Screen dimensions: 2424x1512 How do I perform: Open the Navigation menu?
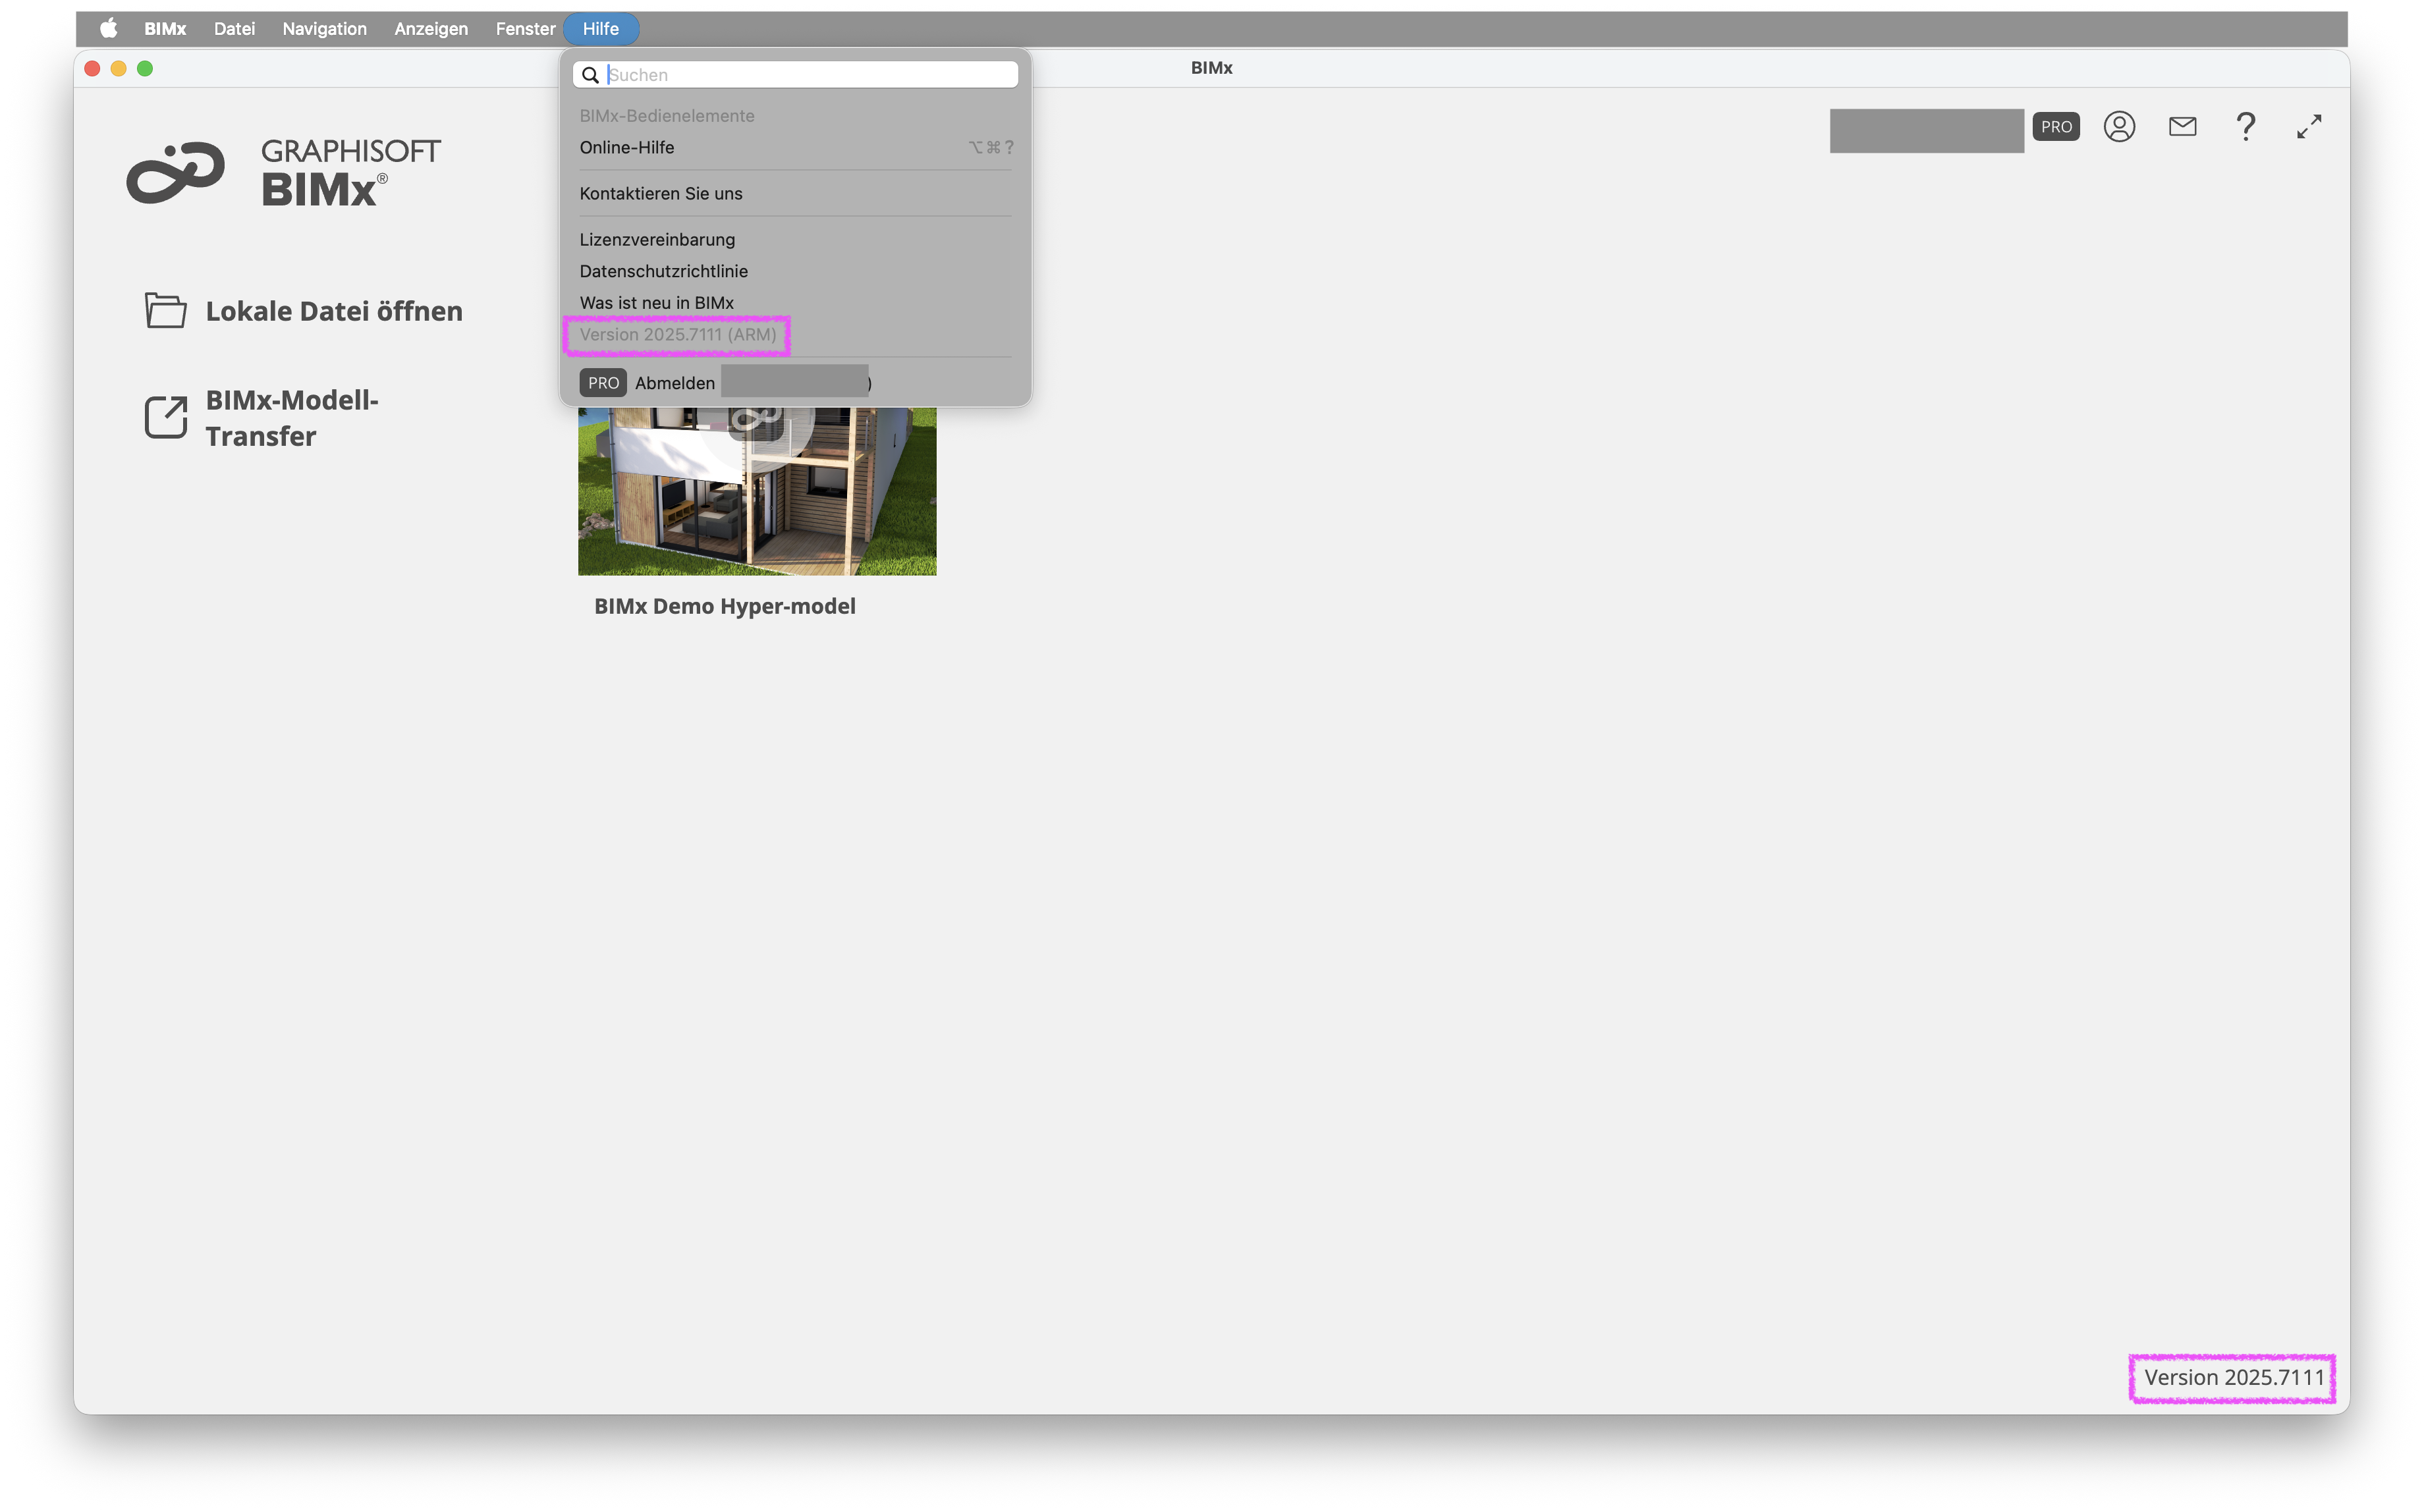324,28
